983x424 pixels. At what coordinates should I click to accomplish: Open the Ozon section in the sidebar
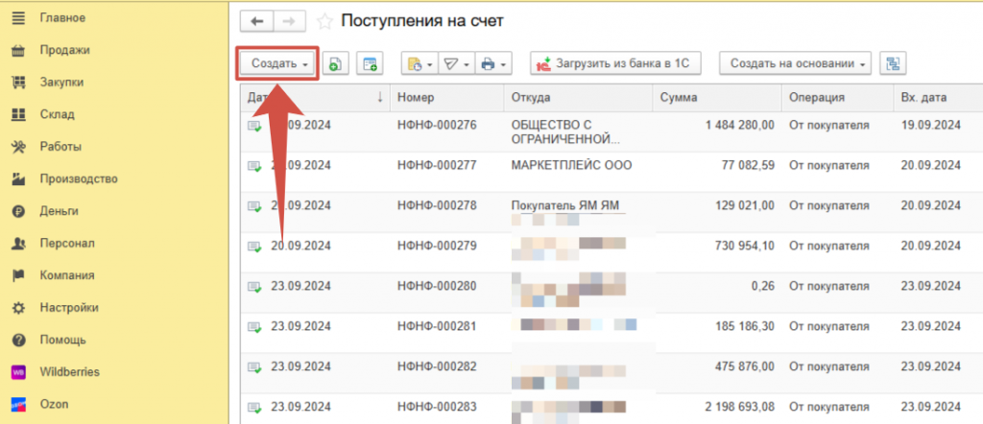click(x=56, y=404)
